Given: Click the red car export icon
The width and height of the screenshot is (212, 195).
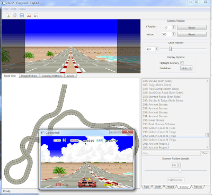Looking at the screenshot, I should [29, 15].
